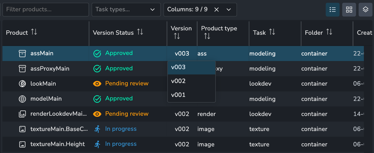
Task: Switch to list view mode
Action: [x=333, y=10]
